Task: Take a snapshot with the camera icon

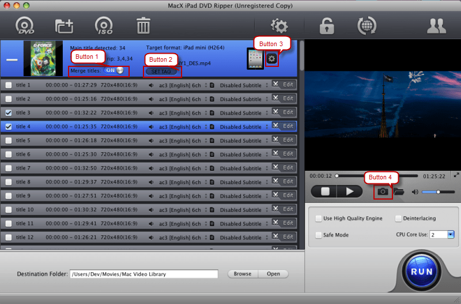Action: [383, 192]
